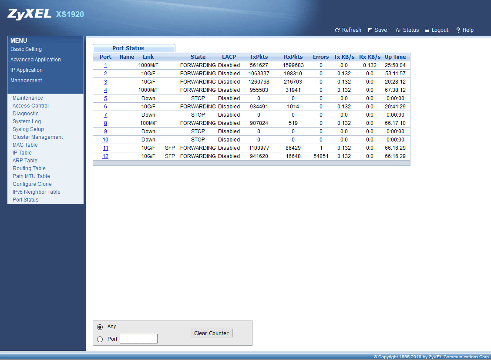This screenshot has width=491, height=360.
Task: Click link speed 100M/F of port 8
Action: [148, 123]
